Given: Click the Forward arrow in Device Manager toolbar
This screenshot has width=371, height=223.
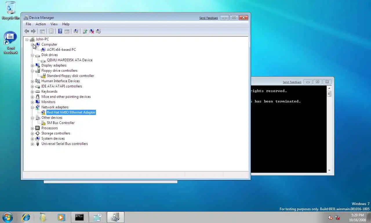Looking at the screenshot, I should pyautogui.click(x=33, y=31).
